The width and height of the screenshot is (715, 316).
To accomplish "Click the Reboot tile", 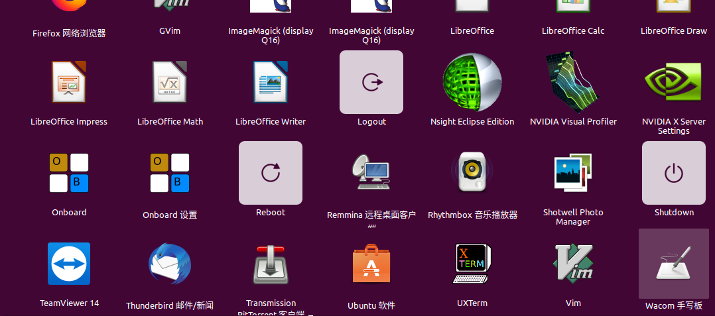I will click(271, 173).
